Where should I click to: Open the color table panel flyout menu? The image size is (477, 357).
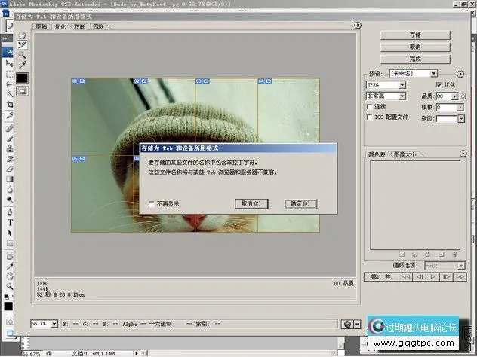(463, 154)
